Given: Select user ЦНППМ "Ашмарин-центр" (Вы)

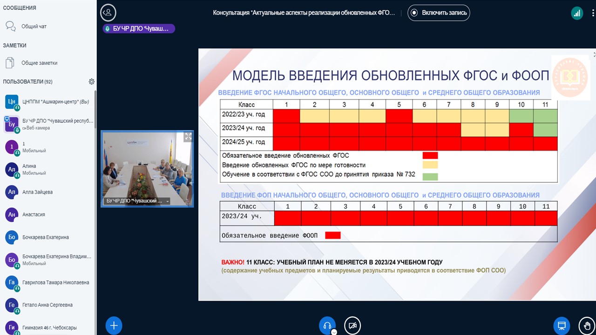Looking at the screenshot, I should point(48,101).
